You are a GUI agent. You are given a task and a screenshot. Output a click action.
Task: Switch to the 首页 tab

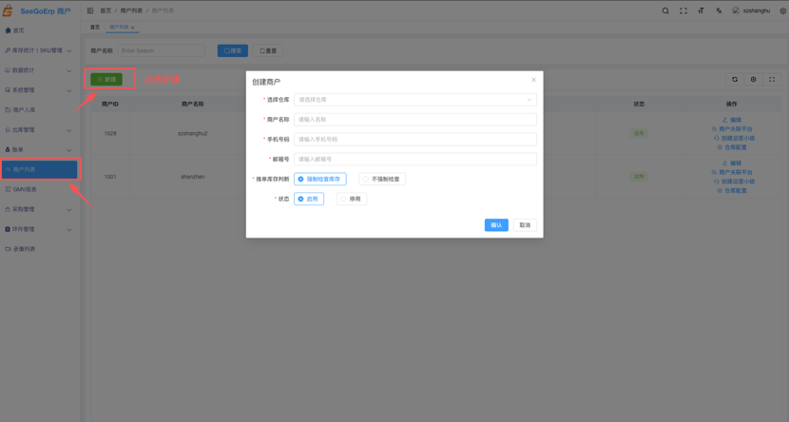pyautogui.click(x=94, y=28)
